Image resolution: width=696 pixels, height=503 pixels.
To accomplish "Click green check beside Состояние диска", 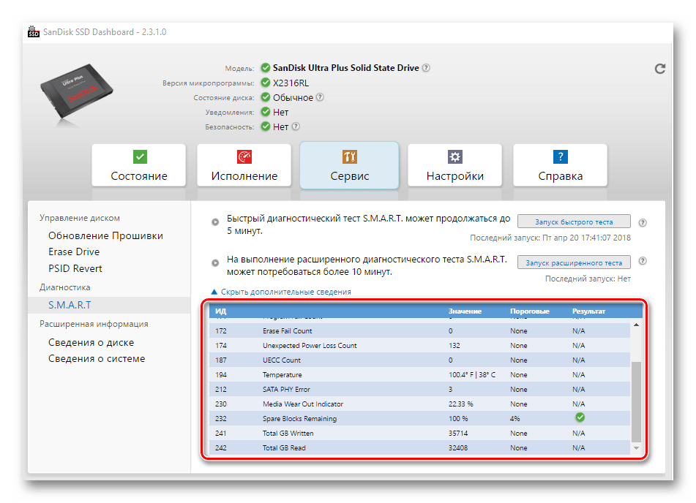I will pyautogui.click(x=266, y=97).
